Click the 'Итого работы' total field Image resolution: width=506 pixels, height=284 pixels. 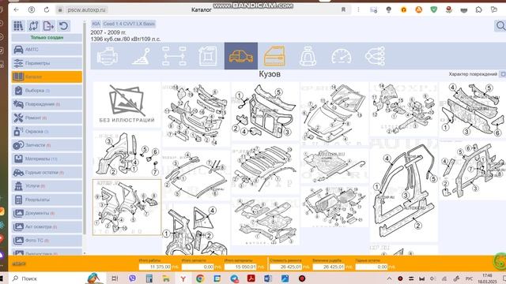point(155,267)
